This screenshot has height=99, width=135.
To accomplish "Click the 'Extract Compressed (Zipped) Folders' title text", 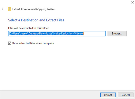I will click(x=34, y=9).
